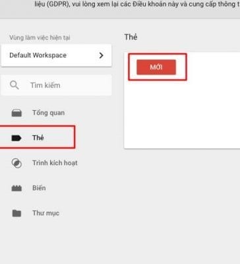Click the GDPR notice text banner

click(137, 4)
